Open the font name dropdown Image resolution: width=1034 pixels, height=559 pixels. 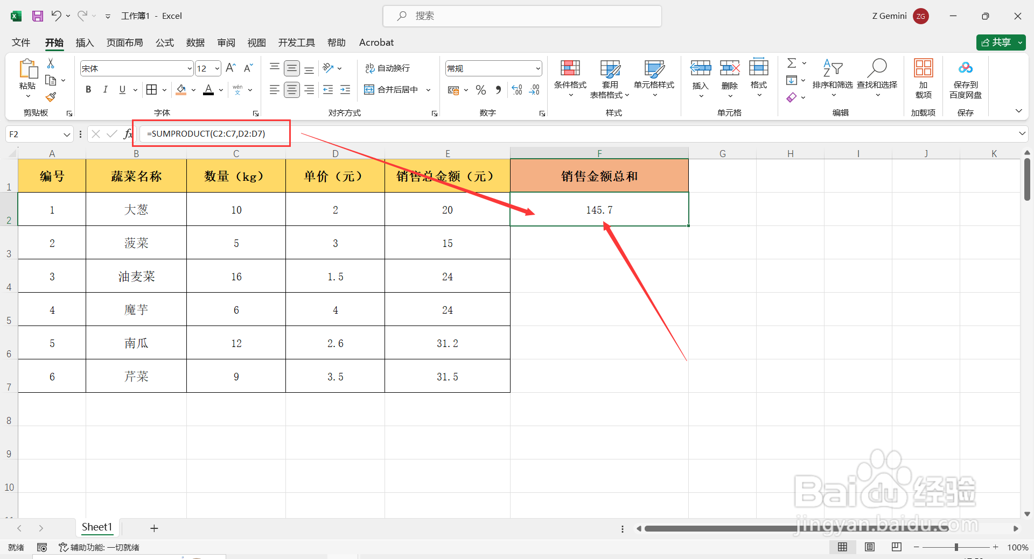coord(188,68)
